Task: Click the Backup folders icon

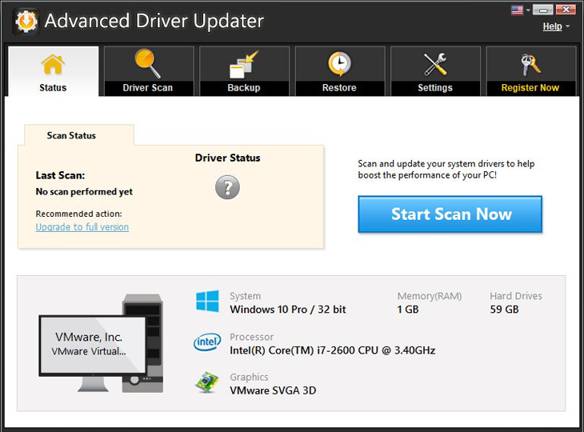Action: 244,64
